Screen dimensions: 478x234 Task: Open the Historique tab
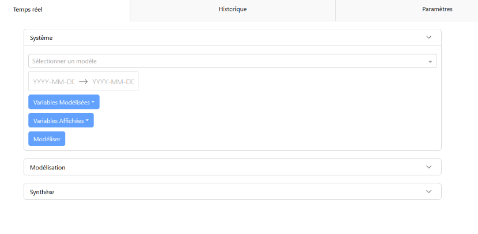(x=232, y=9)
